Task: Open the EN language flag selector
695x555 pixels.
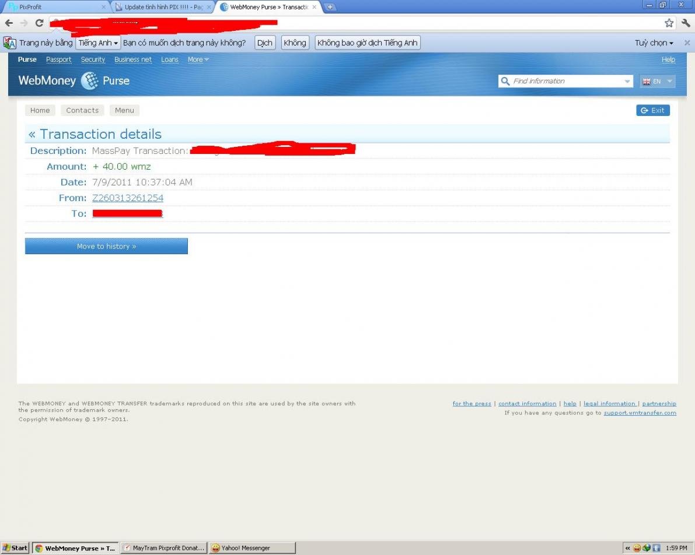Action: pos(657,81)
